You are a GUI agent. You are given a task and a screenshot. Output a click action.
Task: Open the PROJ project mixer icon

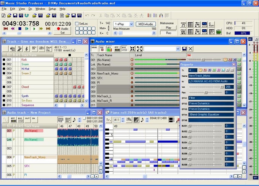[x=183, y=32]
